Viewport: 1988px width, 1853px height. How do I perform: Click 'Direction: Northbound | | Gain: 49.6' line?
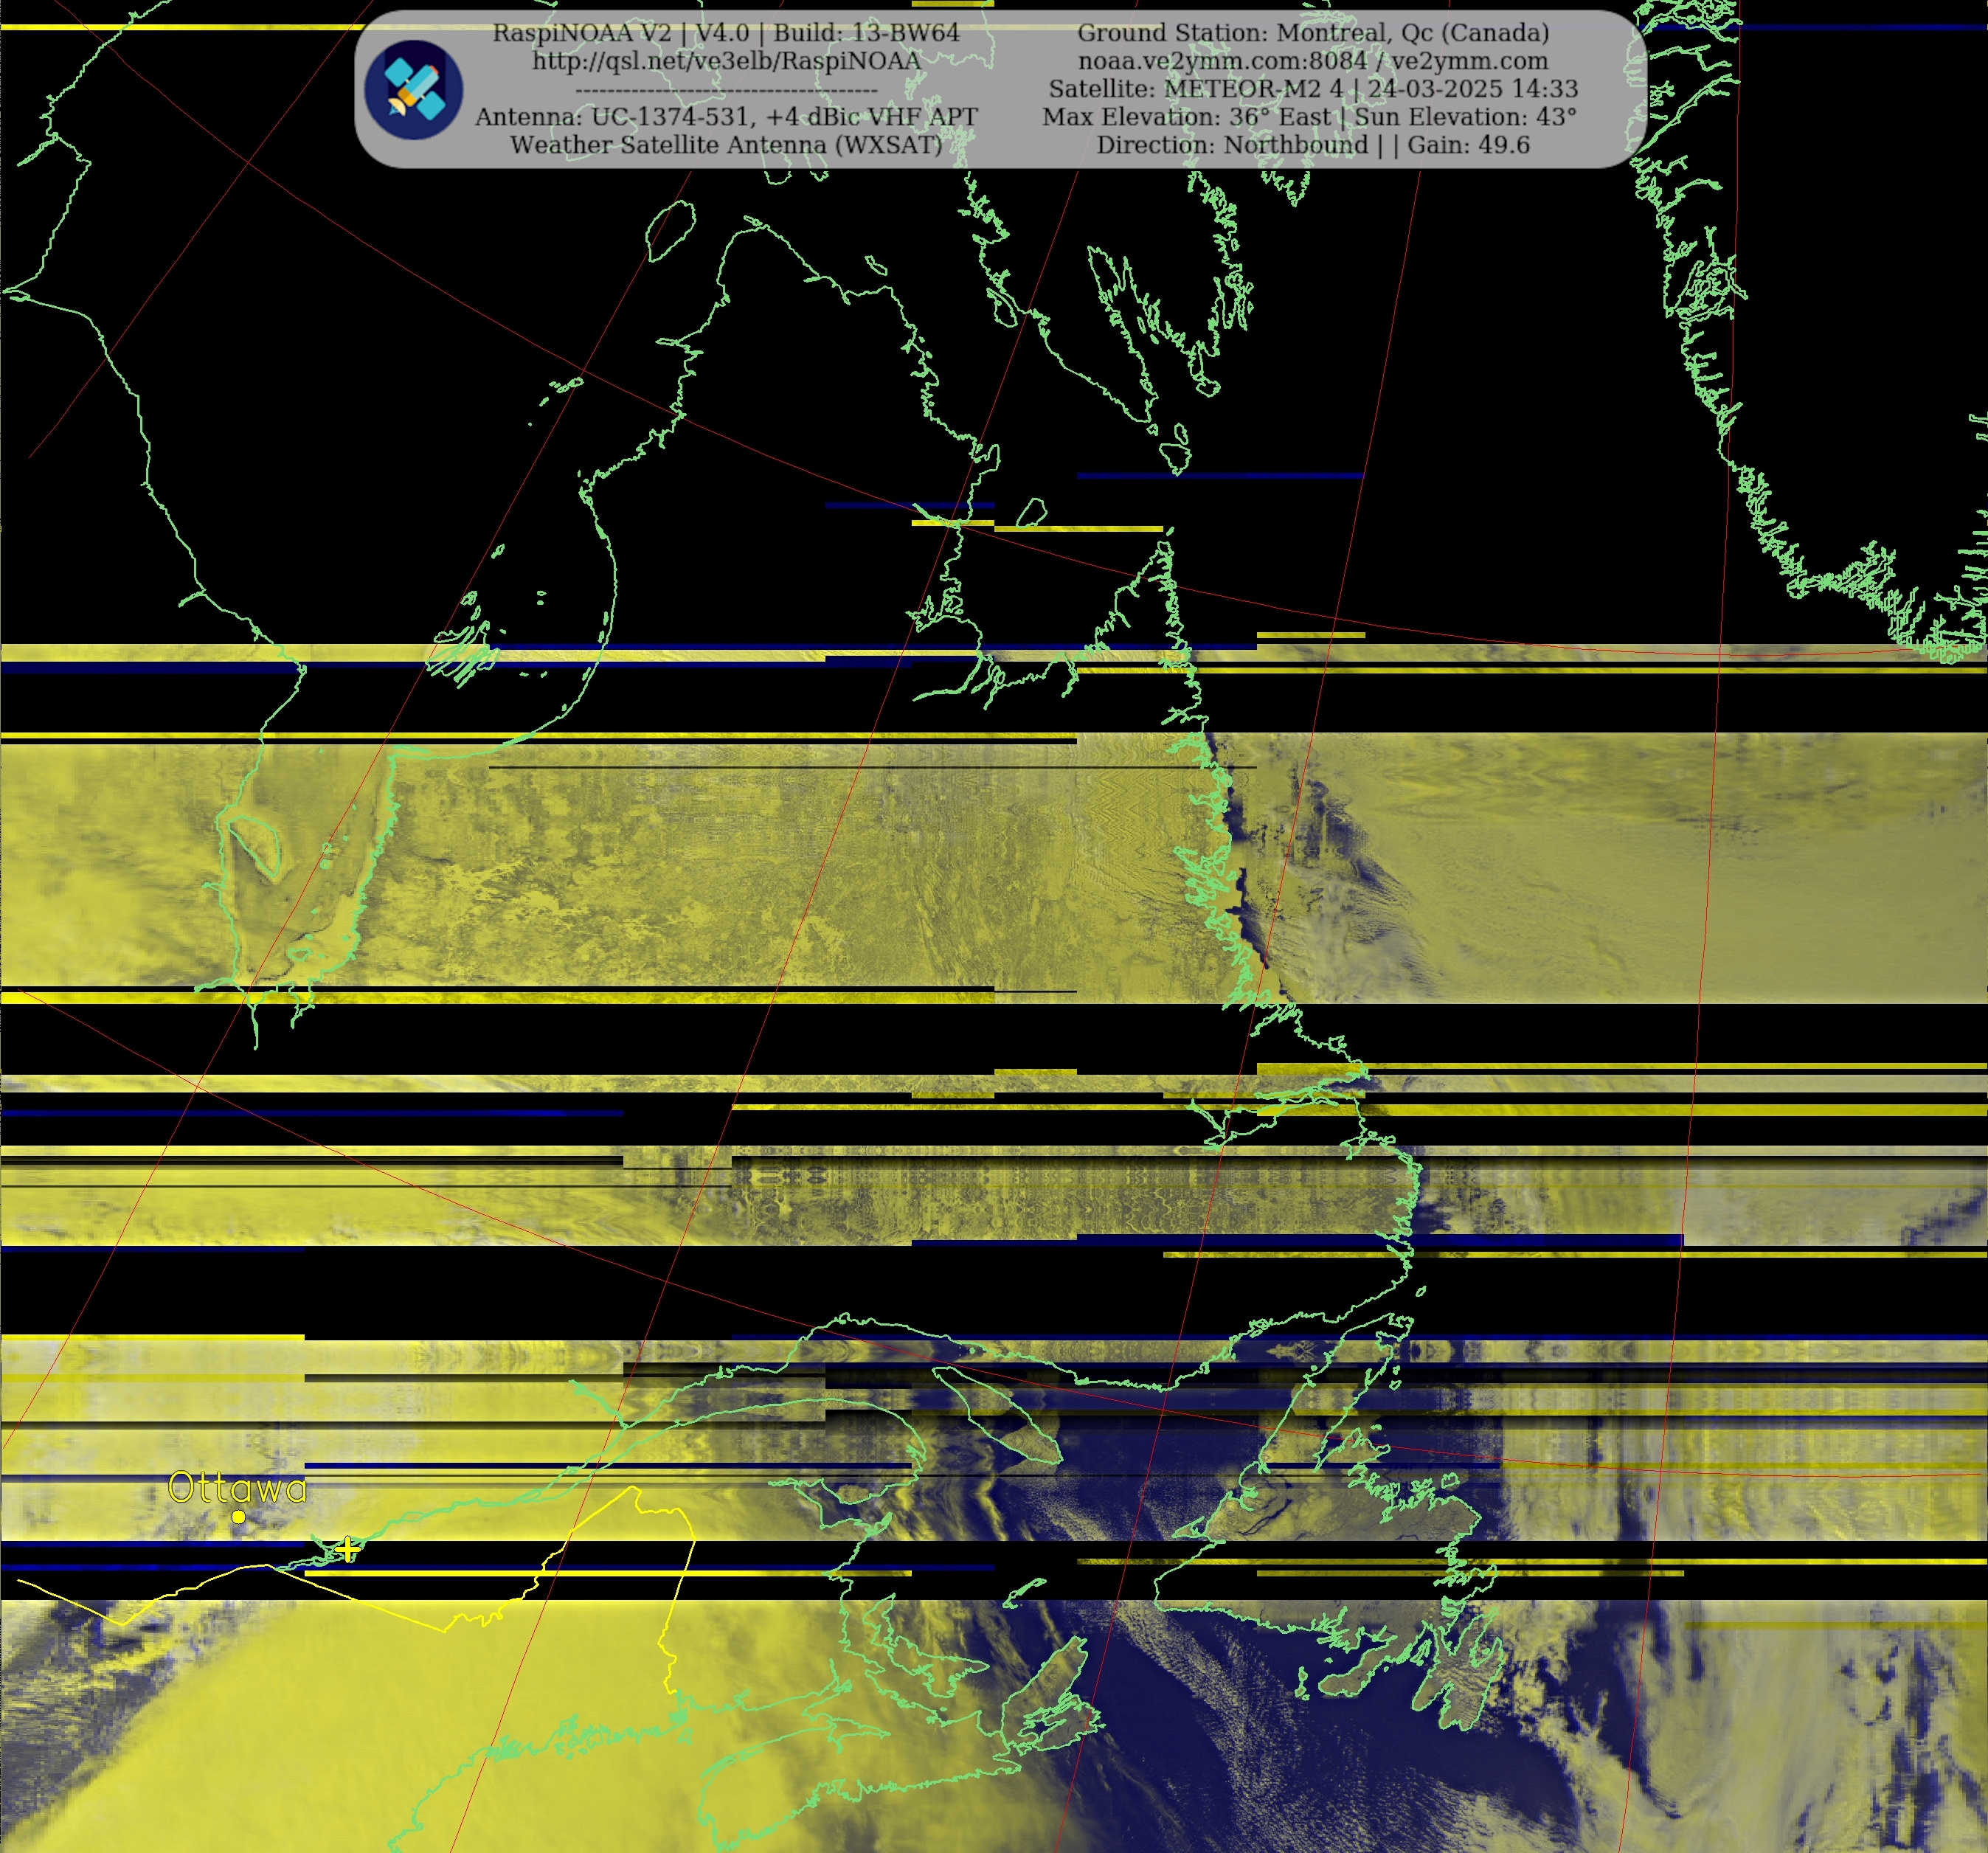coord(1313,145)
